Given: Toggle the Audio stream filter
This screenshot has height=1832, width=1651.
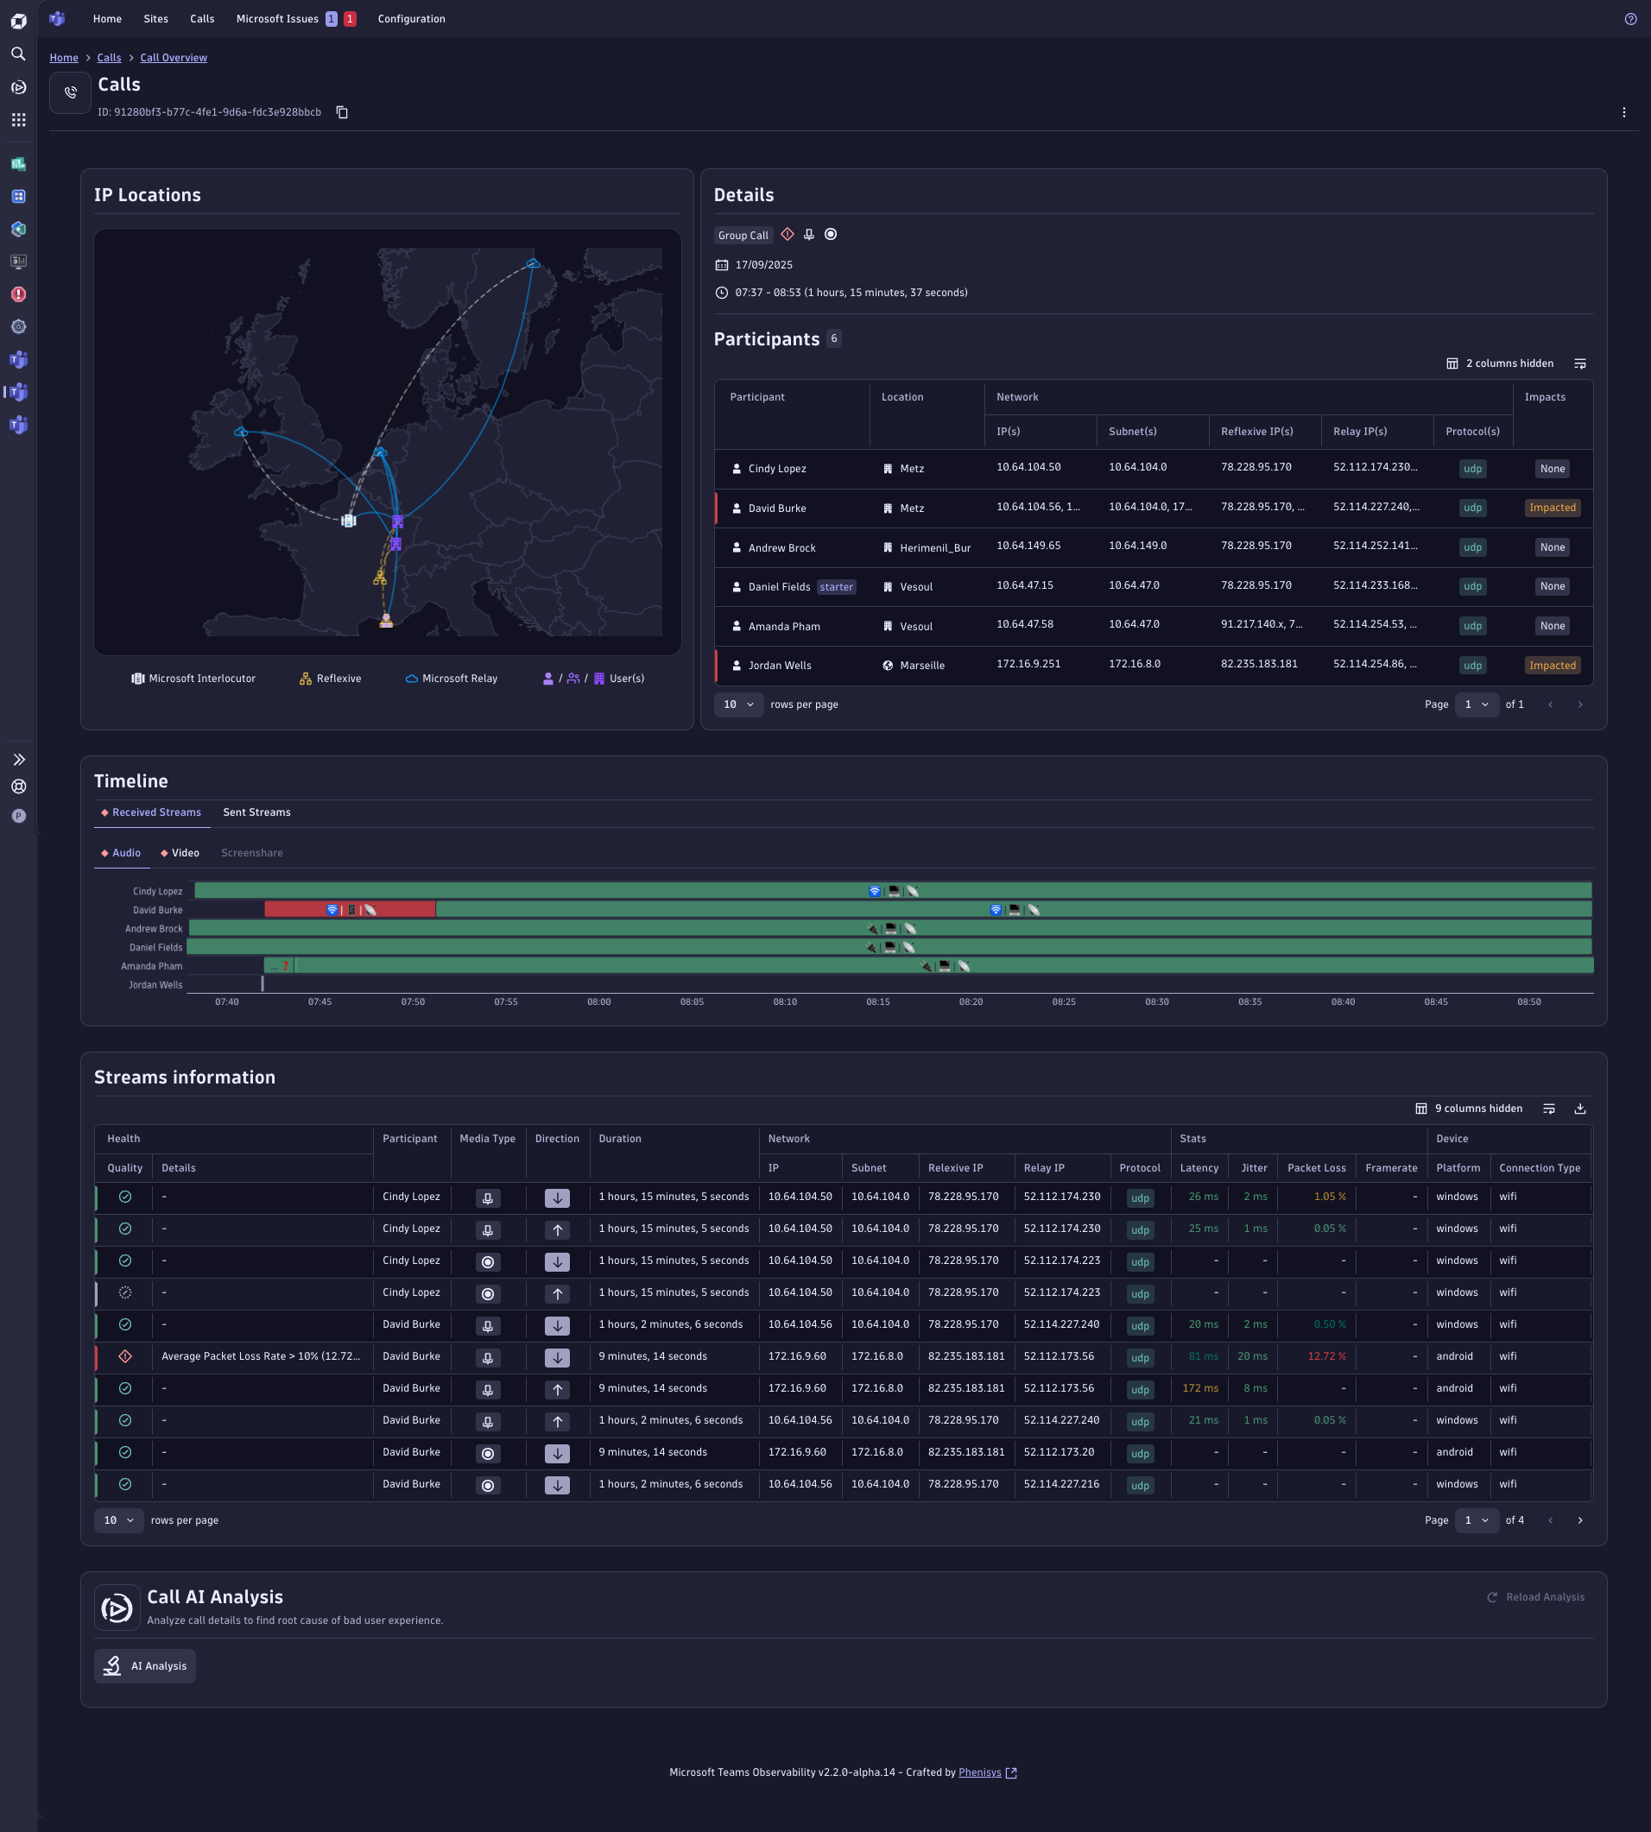Looking at the screenshot, I should click(x=121, y=852).
